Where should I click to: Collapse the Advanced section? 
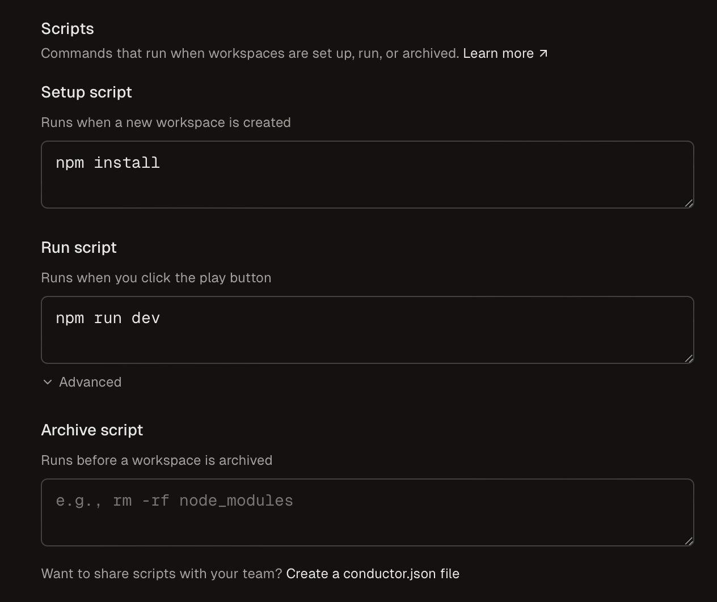(81, 382)
